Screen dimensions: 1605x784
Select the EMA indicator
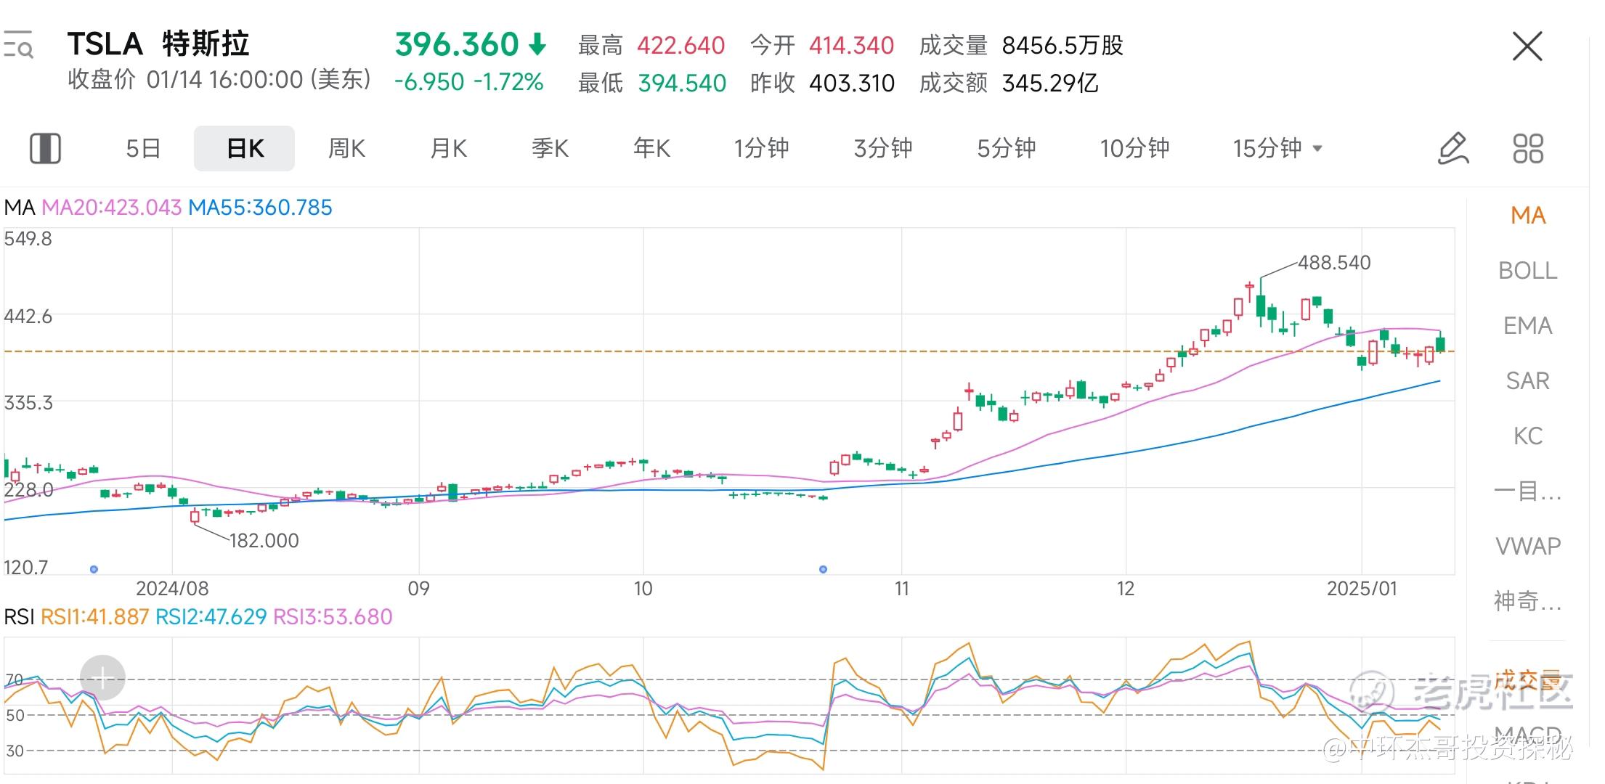click(1528, 326)
